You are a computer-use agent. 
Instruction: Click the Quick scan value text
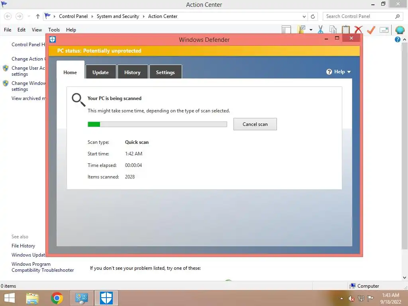[137, 142]
